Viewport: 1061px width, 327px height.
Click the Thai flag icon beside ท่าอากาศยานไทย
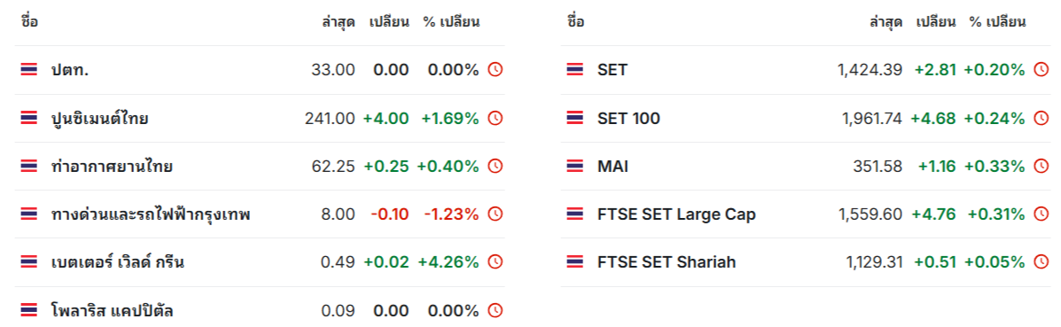click(x=29, y=166)
